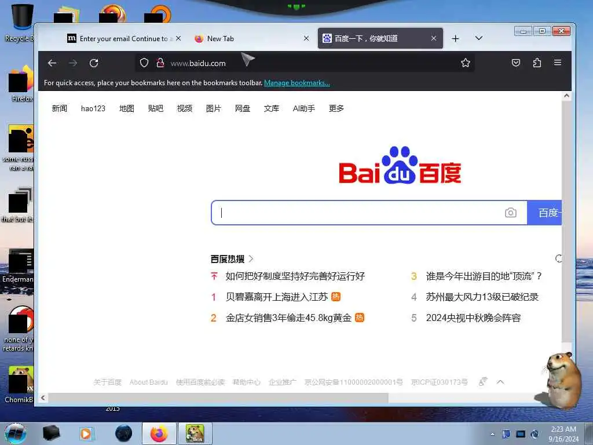Expand the 更多 more menu
This screenshot has height=445, width=593.
(x=336, y=108)
